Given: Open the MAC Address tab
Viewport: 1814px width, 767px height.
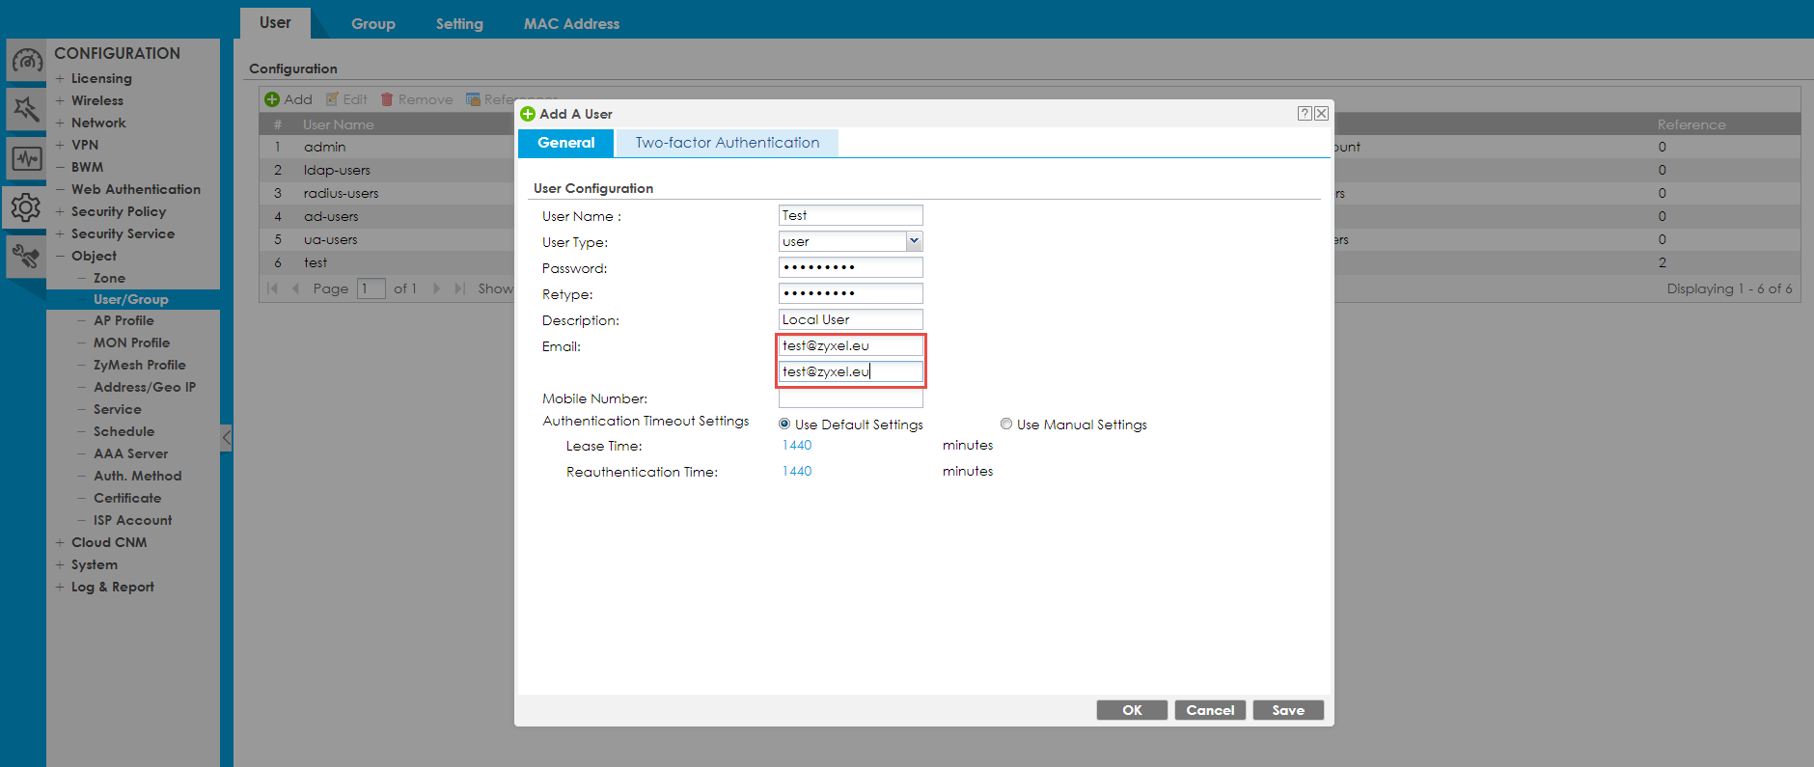Looking at the screenshot, I should (571, 24).
